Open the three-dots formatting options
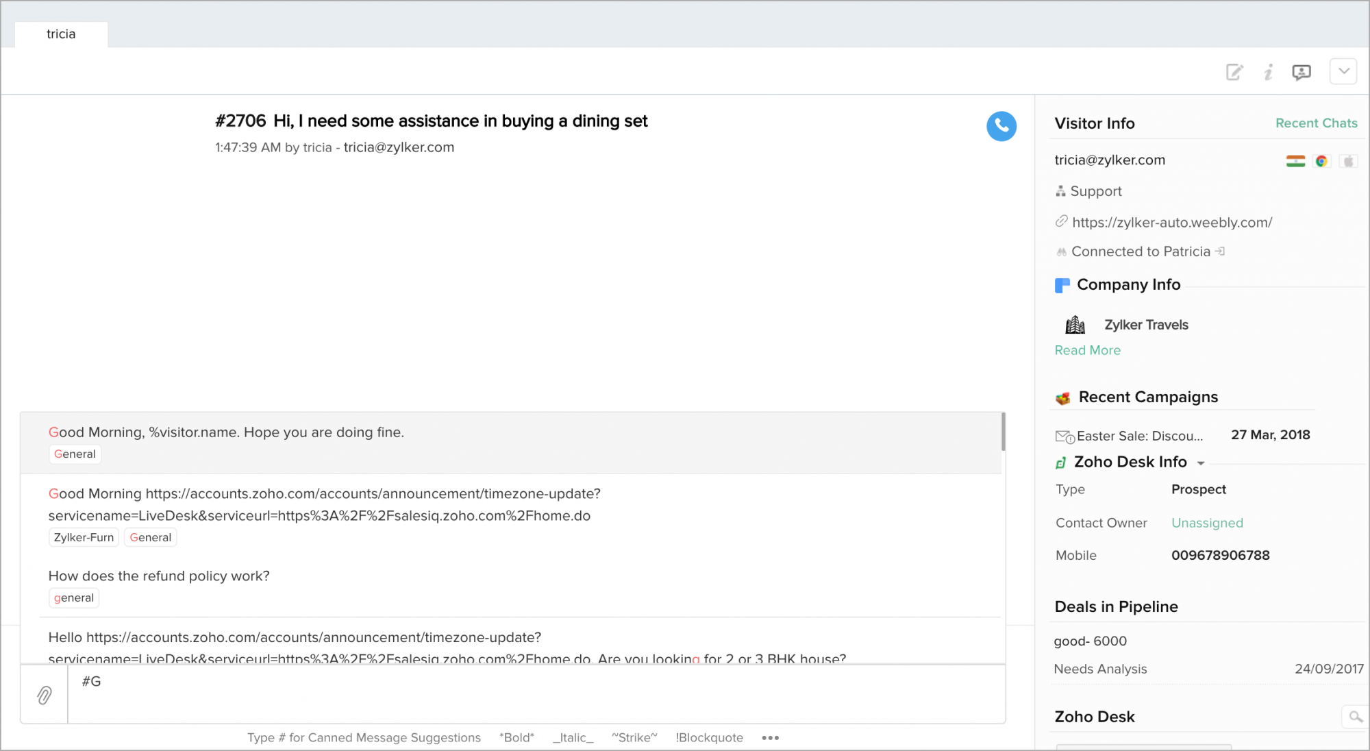This screenshot has width=1370, height=751. coord(770,738)
